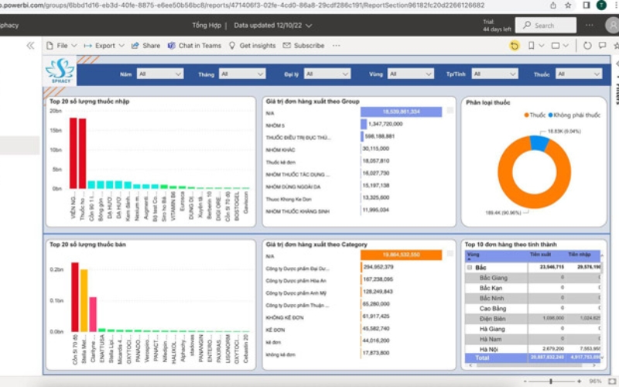Open the comments icon in the toolbar
This screenshot has height=387, width=619.
click(603, 46)
